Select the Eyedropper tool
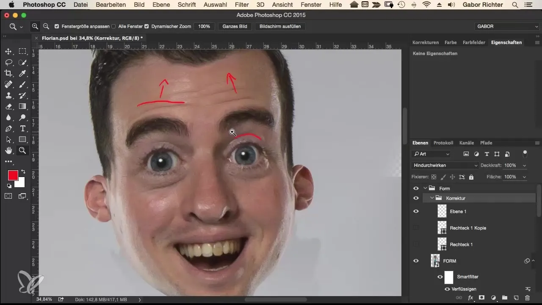 click(x=22, y=73)
